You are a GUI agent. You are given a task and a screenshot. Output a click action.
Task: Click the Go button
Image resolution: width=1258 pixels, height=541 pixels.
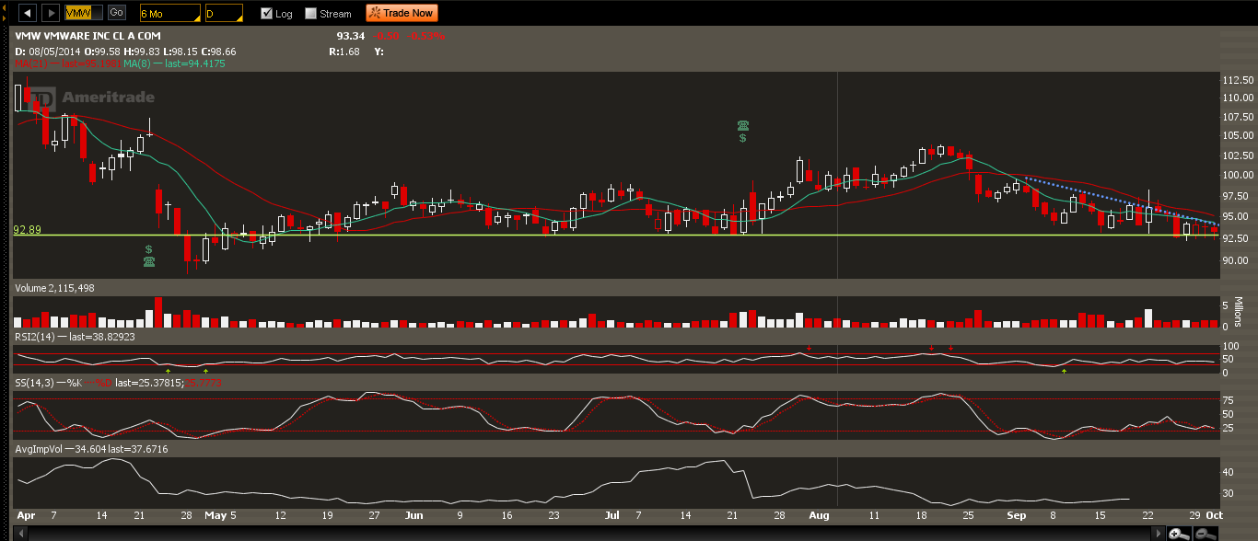point(117,13)
